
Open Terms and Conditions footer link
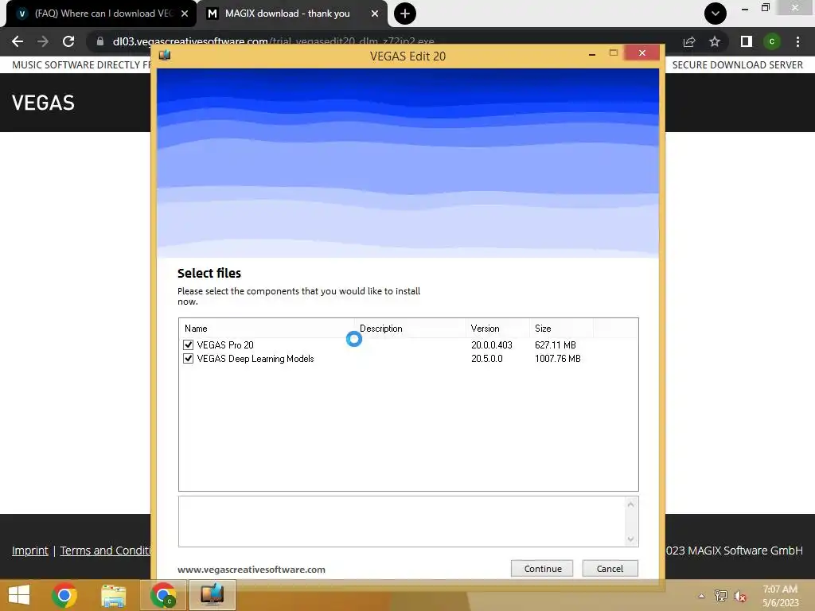click(x=105, y=551)
